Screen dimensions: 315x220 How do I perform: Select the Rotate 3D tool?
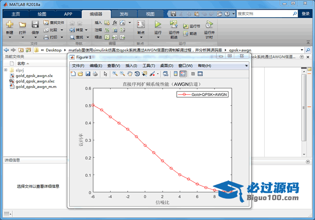point(137,74)
